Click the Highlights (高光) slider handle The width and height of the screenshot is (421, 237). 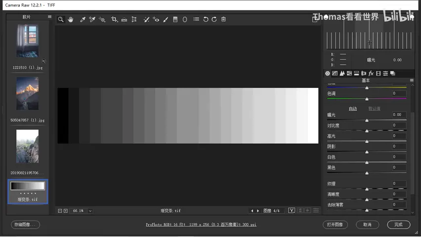[367, 141]
